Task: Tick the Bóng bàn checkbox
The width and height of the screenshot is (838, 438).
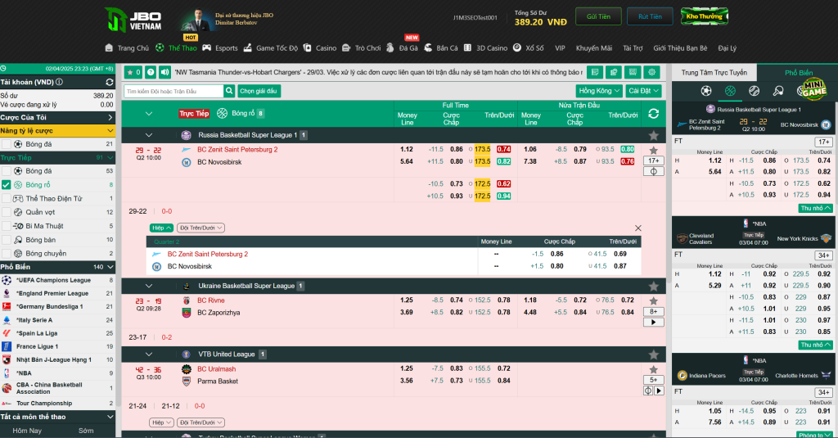Action: pos(7,240)
